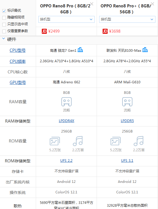The height and width of the screenshot is (209, 158).
Task: Click the RAM存储类型 row label
Action: [18, 121]
